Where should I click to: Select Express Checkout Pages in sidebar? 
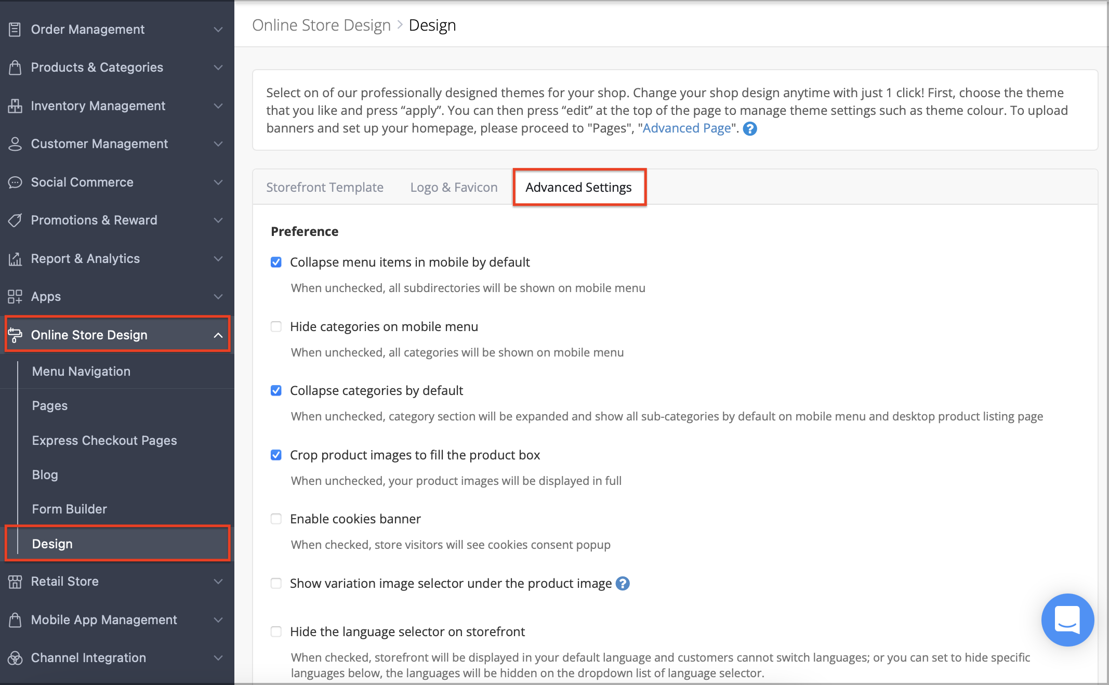click(104, 440)
